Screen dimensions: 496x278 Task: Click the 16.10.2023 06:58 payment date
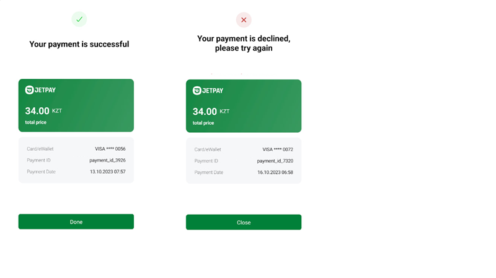coord(275,173)
